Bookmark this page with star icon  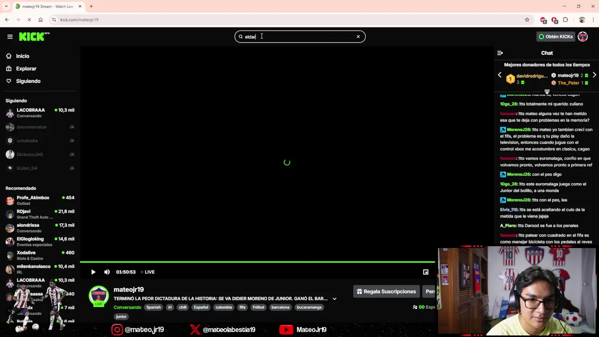pos(527,20)
